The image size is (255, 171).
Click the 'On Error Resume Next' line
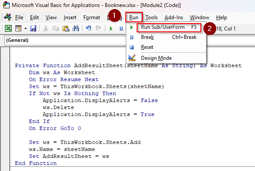(x=64, y=79)
